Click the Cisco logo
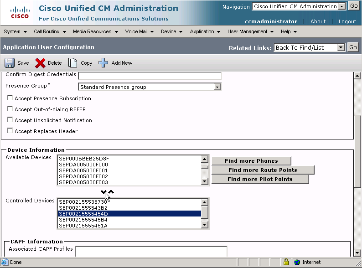The height and width of the screenshot is (268, 362). point(20,12)
